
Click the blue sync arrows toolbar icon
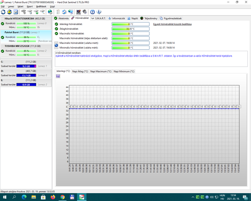(64, 12)
